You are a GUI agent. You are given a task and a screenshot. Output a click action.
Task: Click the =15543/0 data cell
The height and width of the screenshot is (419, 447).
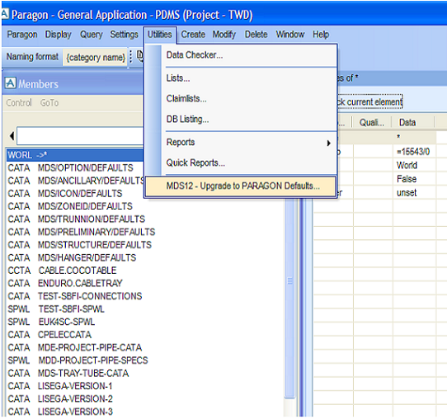point(414,152)
